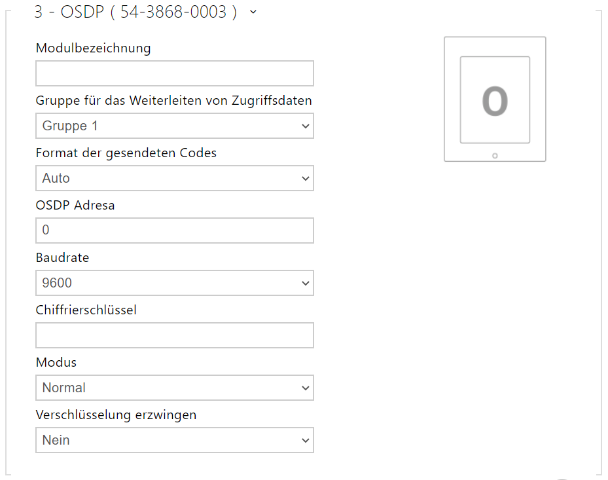Click the Modulbezeichnung label

click(x=93, y=48)
